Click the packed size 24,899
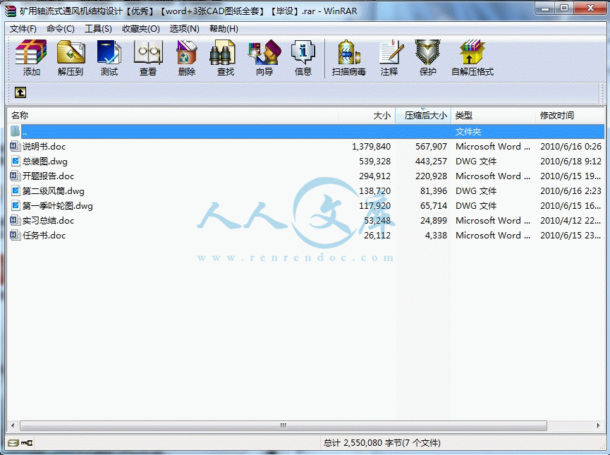This screenshot has height=455, width=610. point(434,220)
